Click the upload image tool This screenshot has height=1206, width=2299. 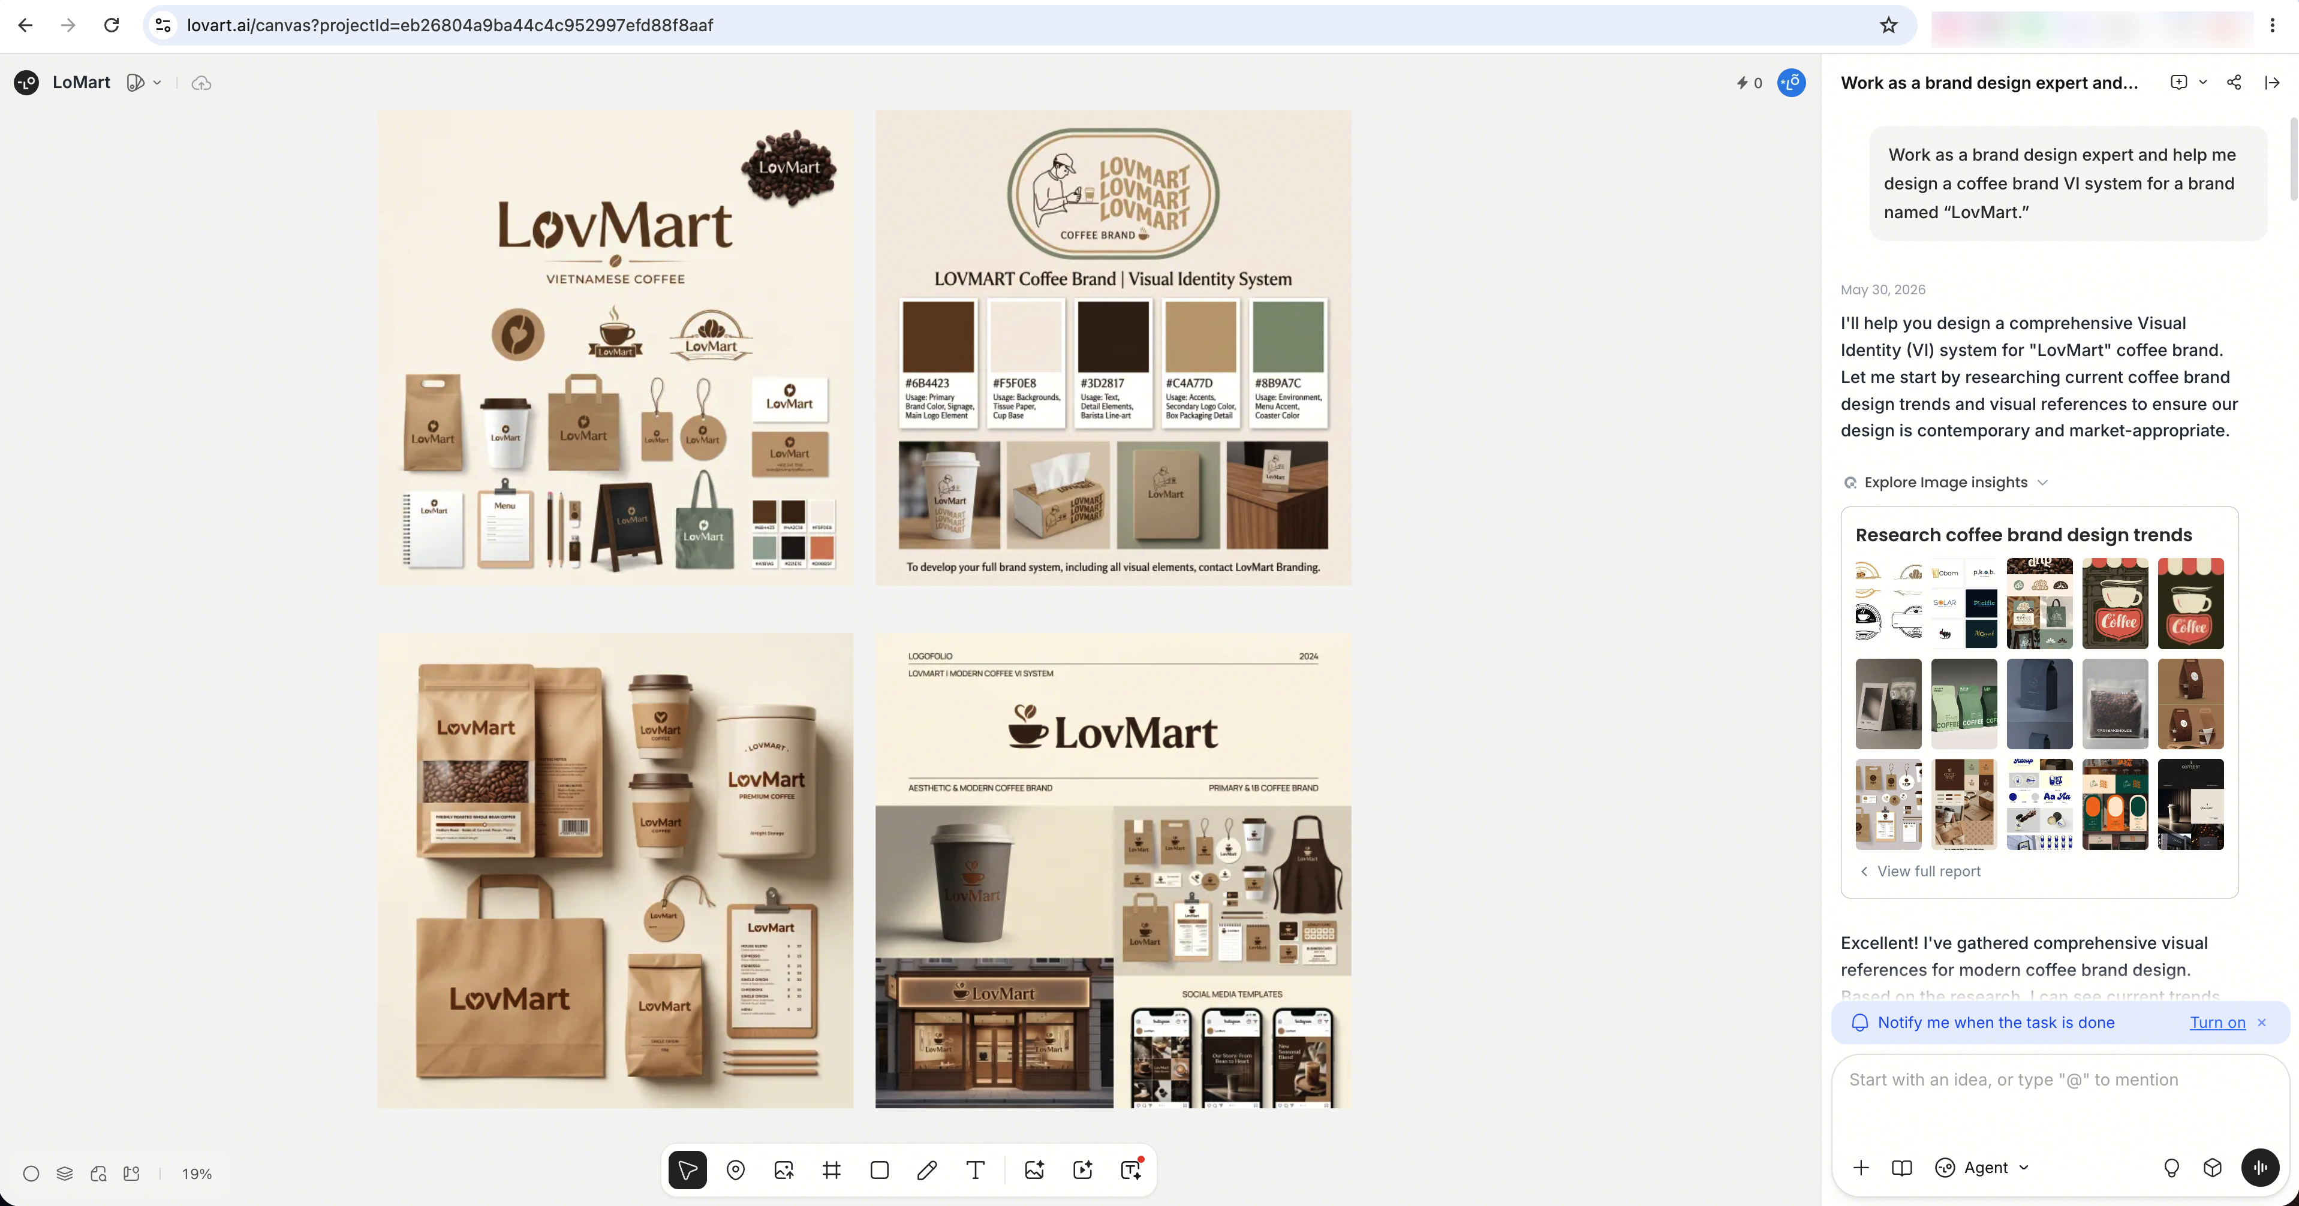point(784,1169)
